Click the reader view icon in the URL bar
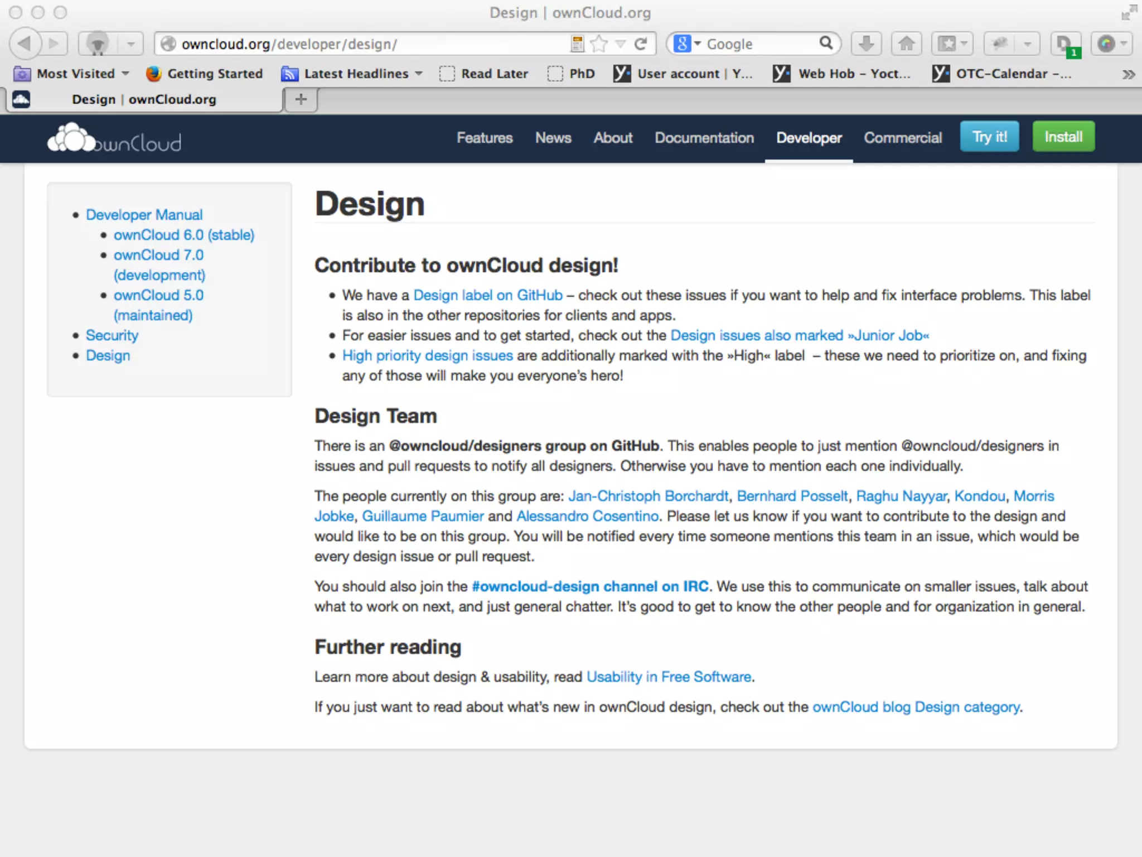 [577, 44]
